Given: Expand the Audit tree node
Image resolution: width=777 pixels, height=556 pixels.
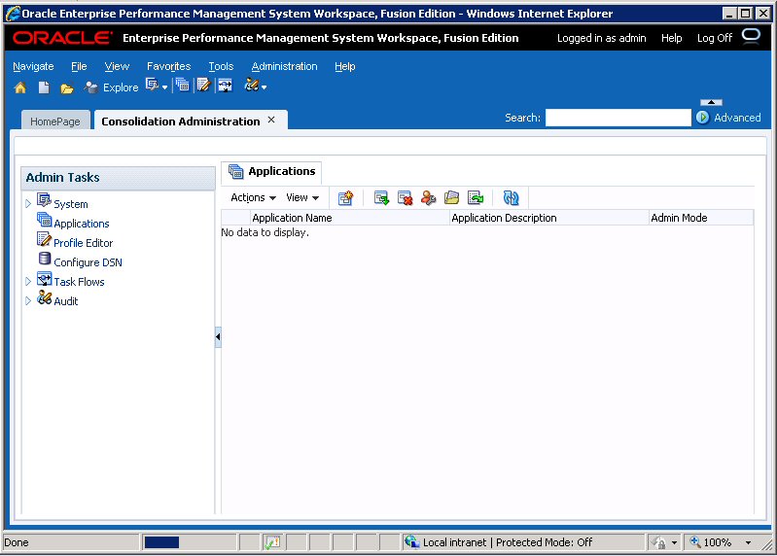Looking at the screenshot, I should click(28, 300).
